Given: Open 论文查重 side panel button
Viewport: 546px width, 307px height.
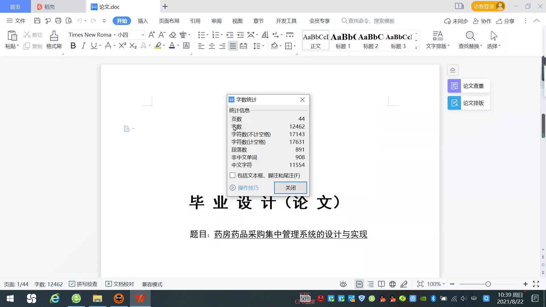Looking at the screenshot, I should (x=469, y=86).
